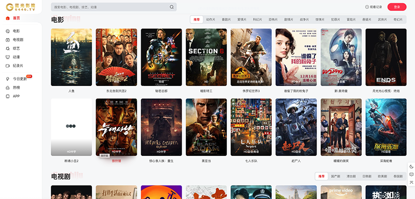Open the feedback message icon at right edge
Image resolution: width=415 pixels, height=199 pixels.
411,175
